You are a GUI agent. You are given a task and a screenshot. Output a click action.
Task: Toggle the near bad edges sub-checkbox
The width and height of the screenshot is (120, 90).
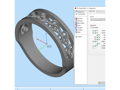[95, 37]
